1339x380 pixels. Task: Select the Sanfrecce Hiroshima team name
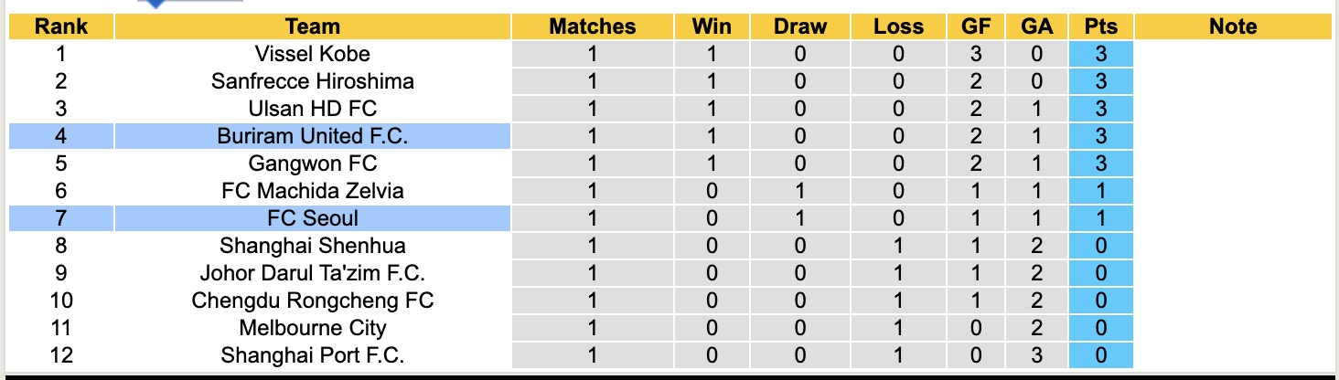click(312, 81)
